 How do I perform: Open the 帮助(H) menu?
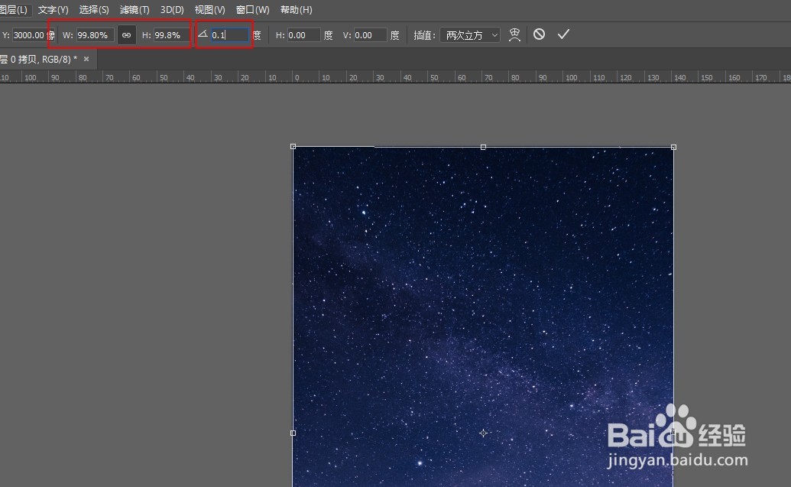pos(296,10)
